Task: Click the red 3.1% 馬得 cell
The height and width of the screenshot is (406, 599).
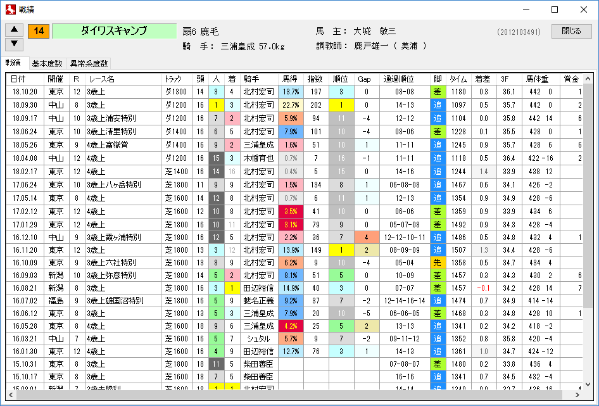Action: [291, 225]
